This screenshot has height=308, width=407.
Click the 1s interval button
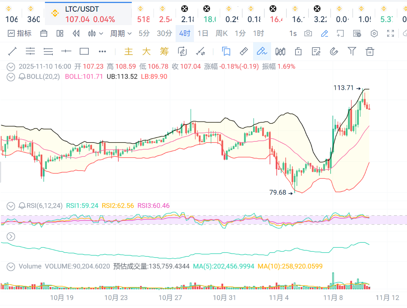pos(293,33)
